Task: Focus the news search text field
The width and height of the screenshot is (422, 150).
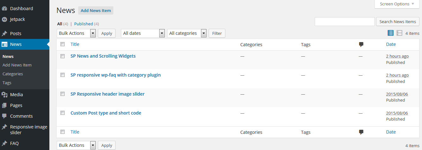Action: [345, 22]
